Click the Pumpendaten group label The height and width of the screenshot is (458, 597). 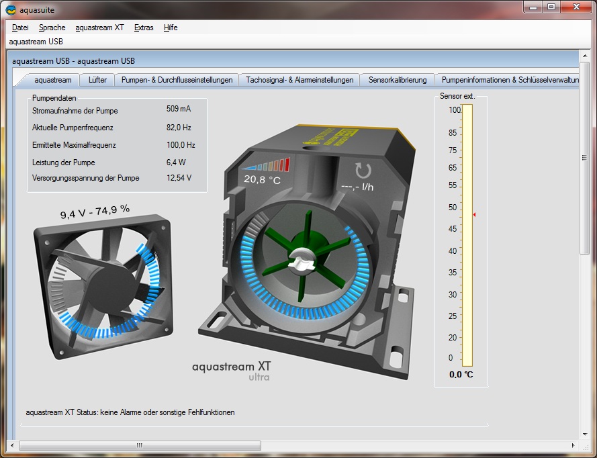click(x=54, y=98)
